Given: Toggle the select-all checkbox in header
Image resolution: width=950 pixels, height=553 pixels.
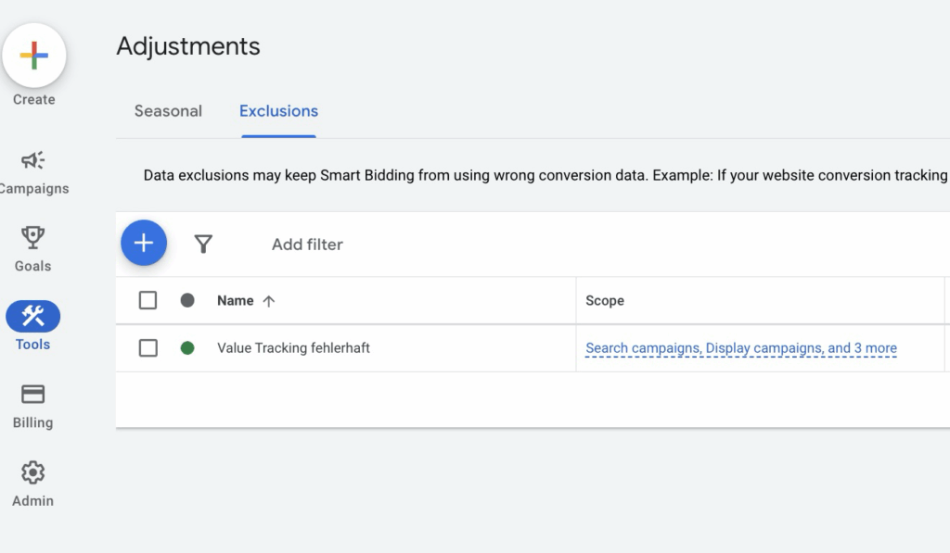Looking at the screenshot, I should click(148, 300).
